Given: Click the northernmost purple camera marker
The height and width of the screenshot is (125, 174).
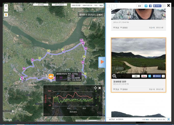Looking at the screenshot, I should click(x=81, y=40).
